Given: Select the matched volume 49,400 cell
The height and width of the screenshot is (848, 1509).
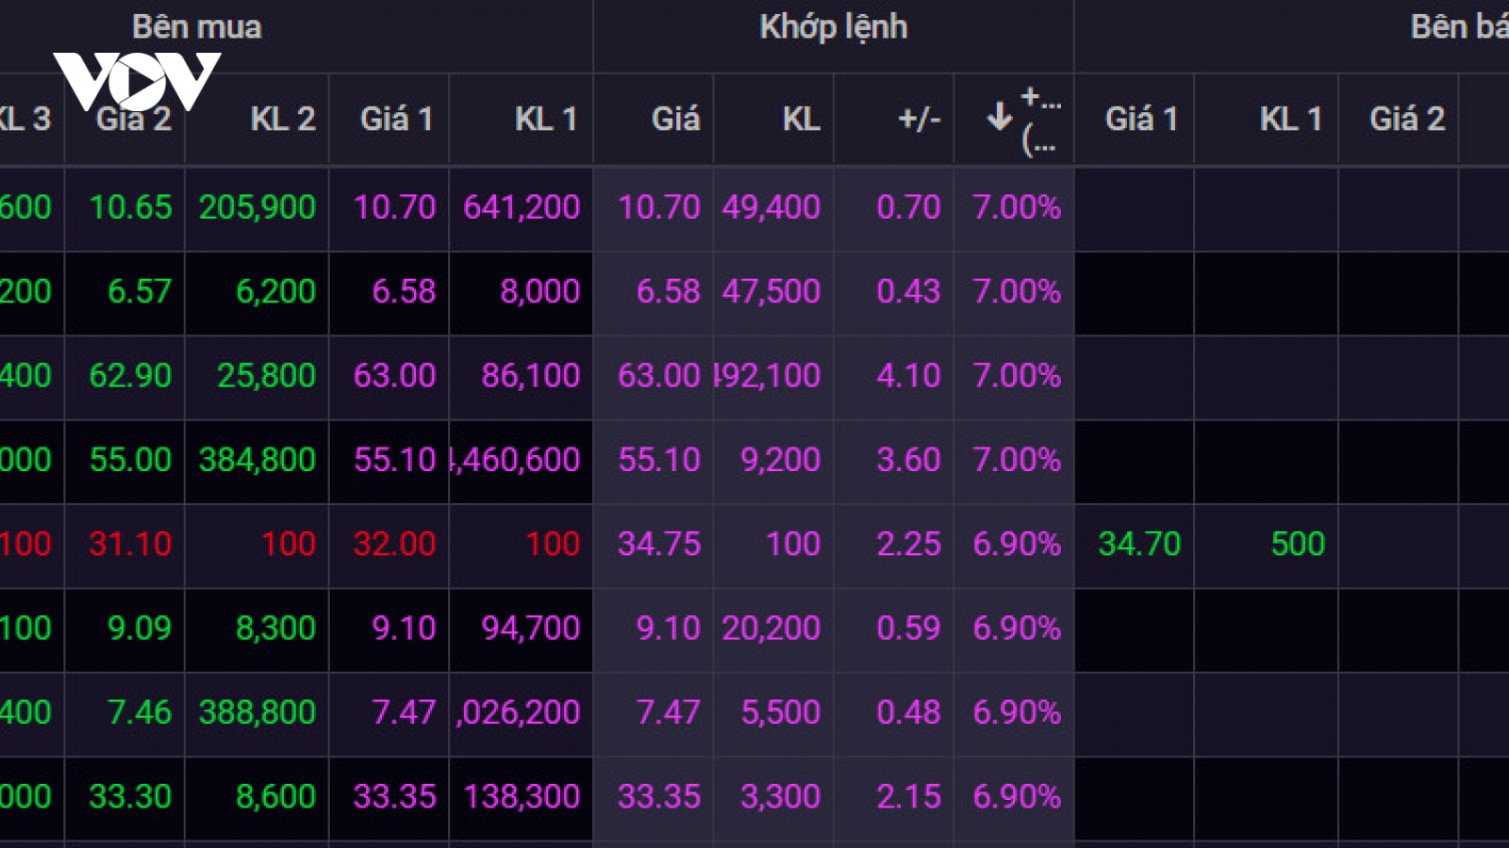Looking at the screenshot, I should 771,207.
